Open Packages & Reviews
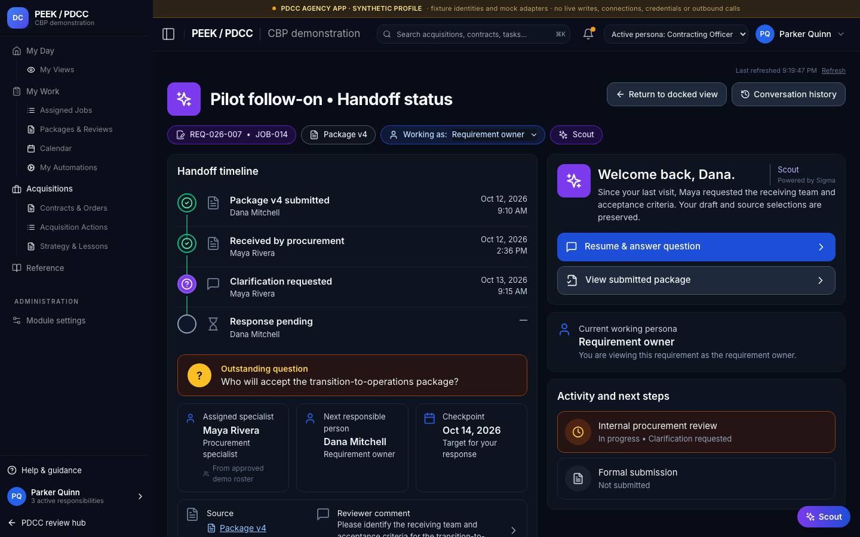This screenshot has height=537, width=860. [76, 129]
